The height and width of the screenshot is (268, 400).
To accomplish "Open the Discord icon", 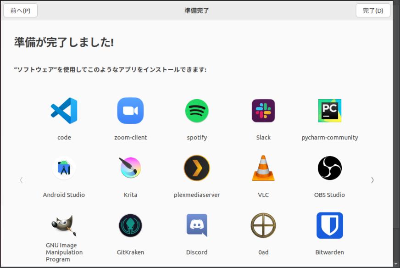I will [x=197, y=225].
